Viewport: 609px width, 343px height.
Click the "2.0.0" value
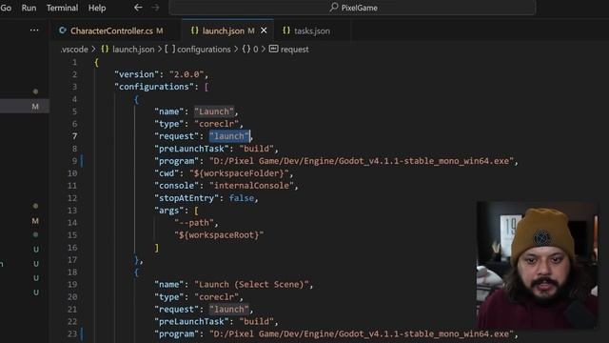(x=187, y=74)
